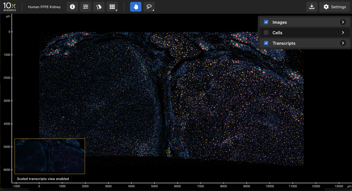Open the sliders adjustment controls icon
This screenshot has width=352, height=191.
point(86,7)
